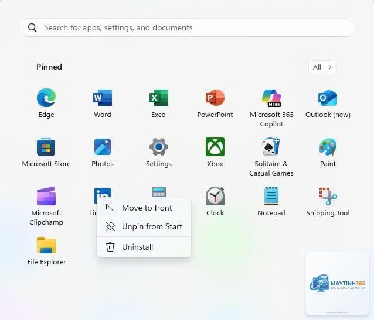
Task: Click the LinkedIn app icon
Action: tap(103, 193)
